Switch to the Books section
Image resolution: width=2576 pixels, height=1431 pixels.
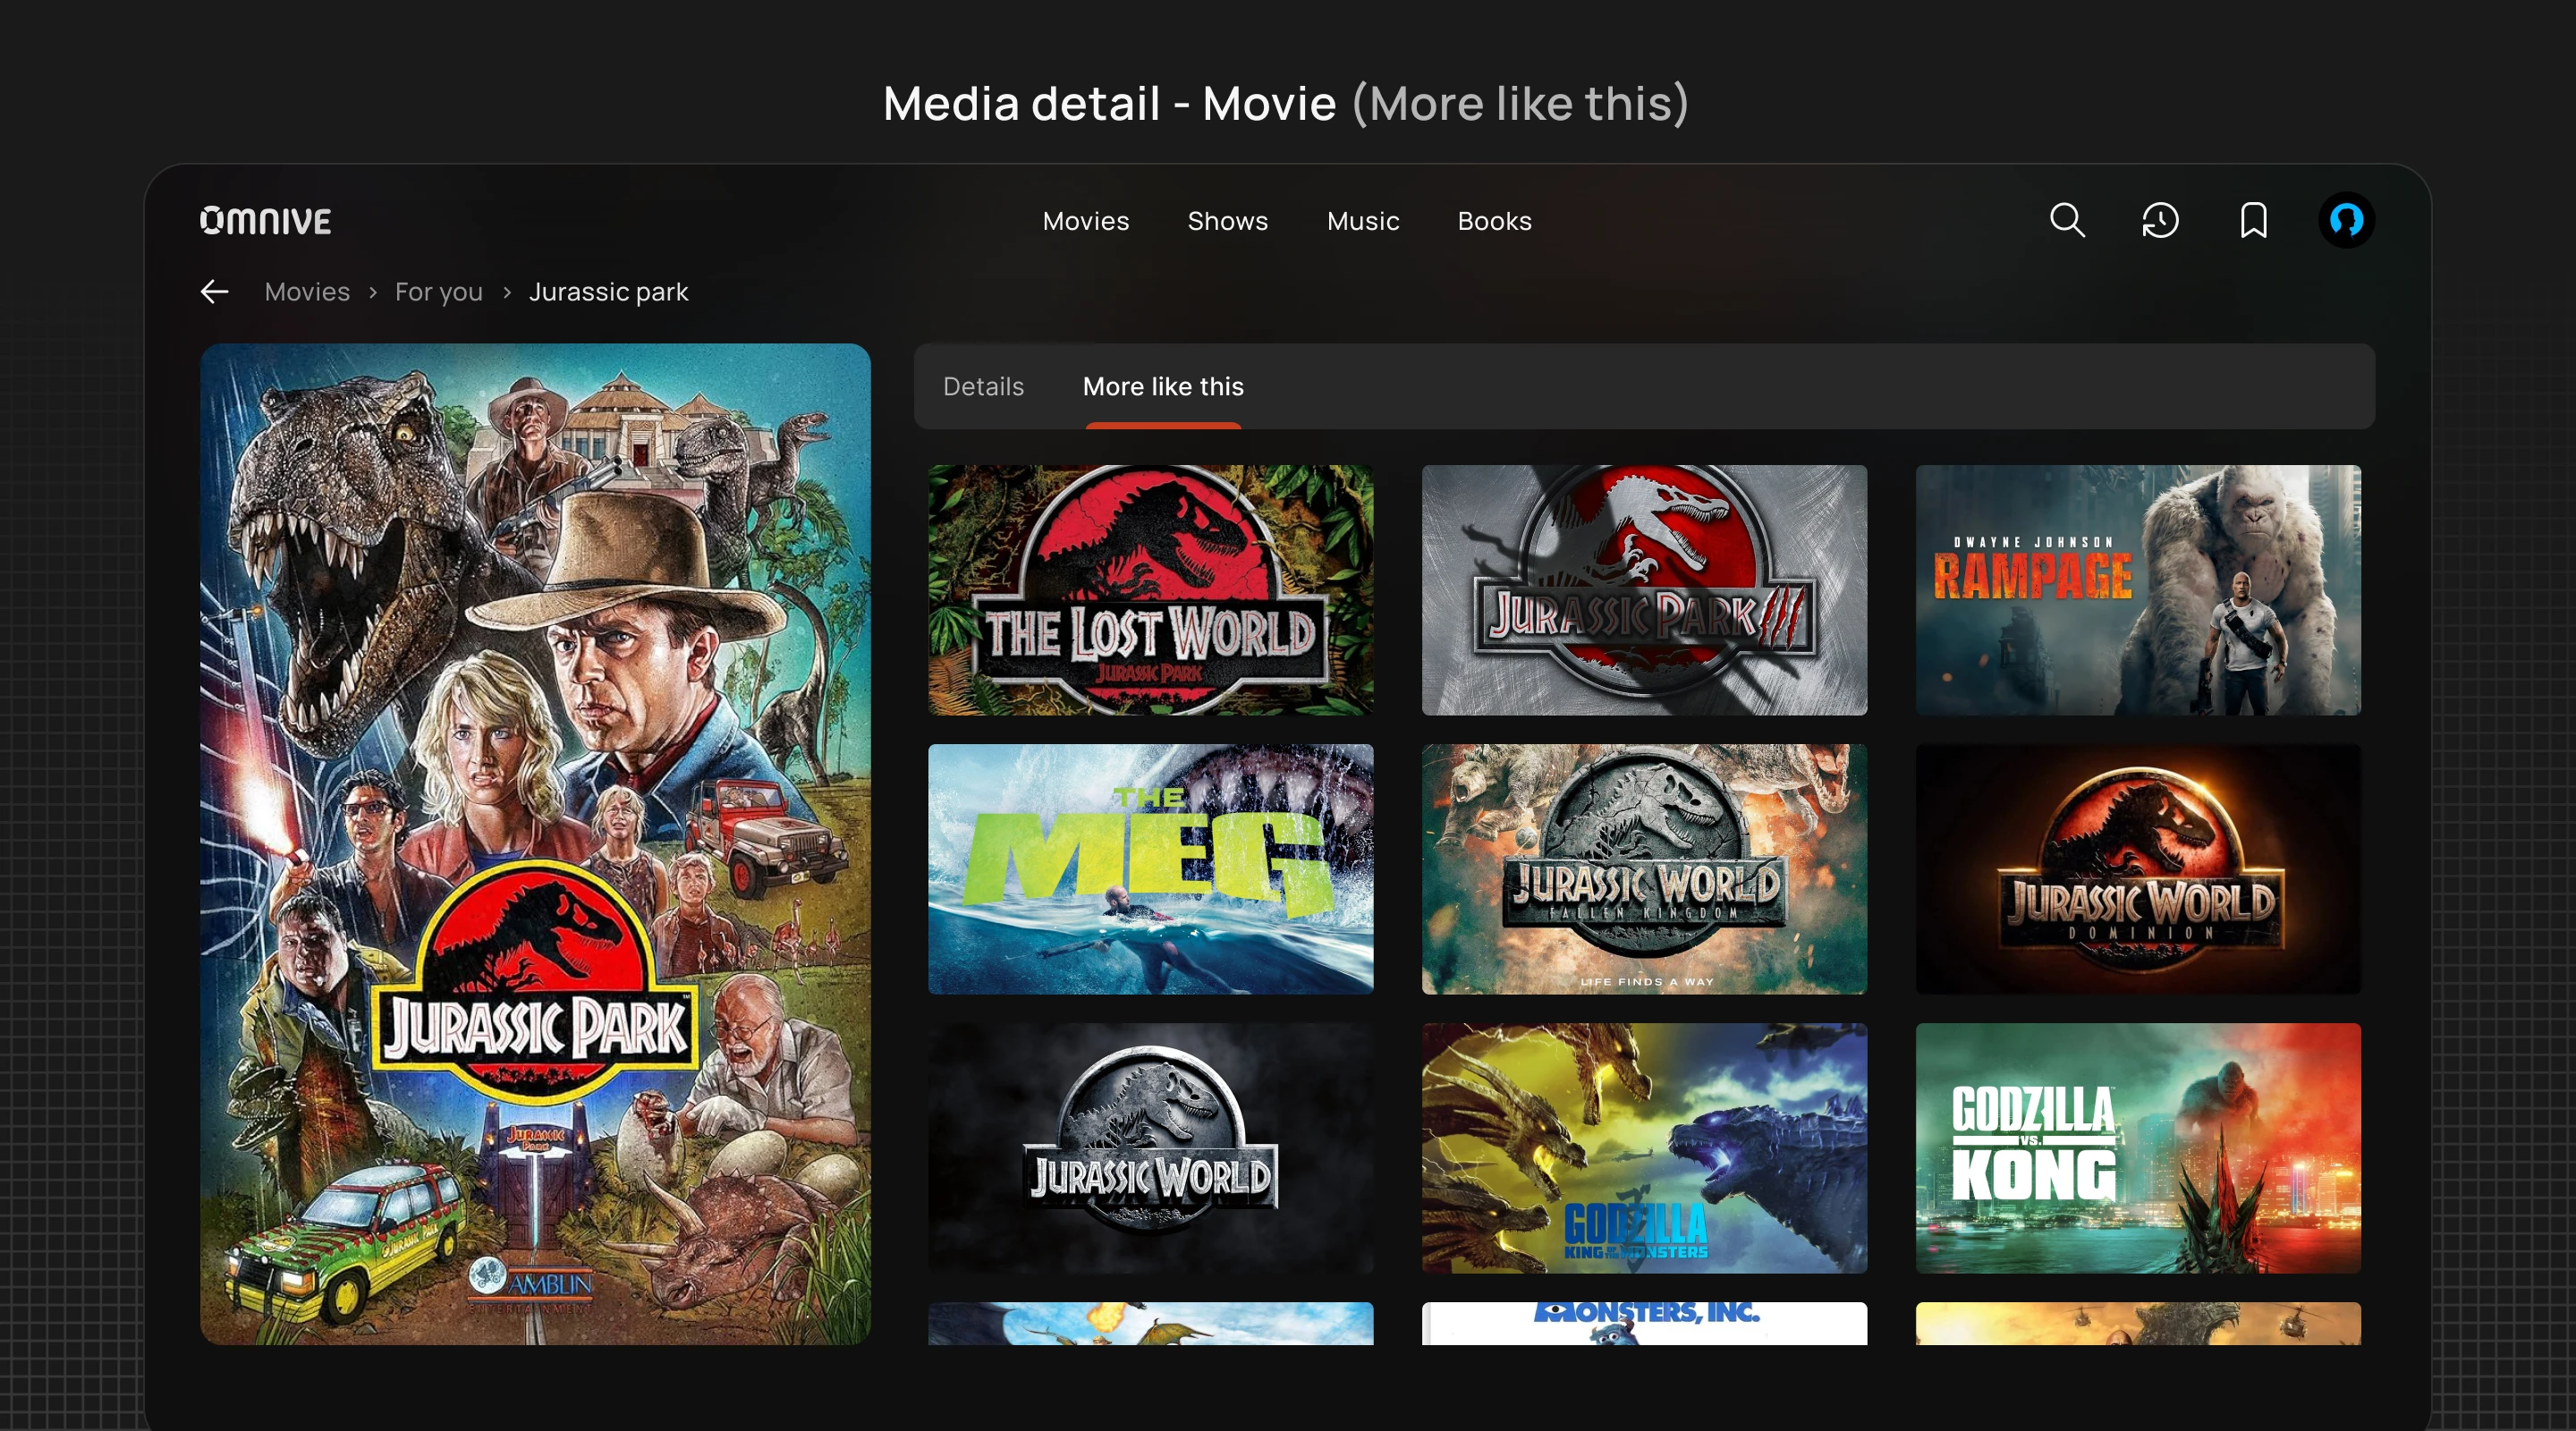click(1494, 221)
